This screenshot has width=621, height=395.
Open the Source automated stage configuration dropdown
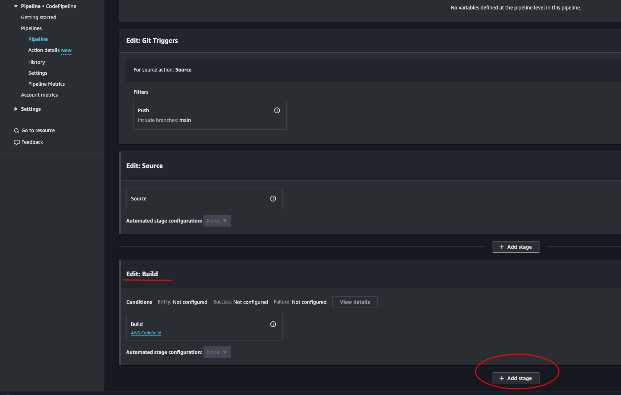coord(217,220)
